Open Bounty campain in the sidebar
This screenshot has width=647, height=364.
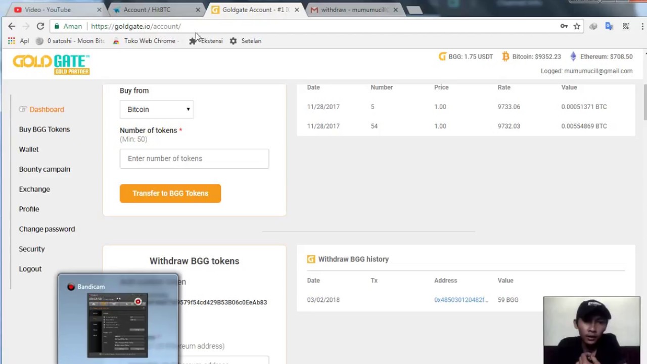44,169
